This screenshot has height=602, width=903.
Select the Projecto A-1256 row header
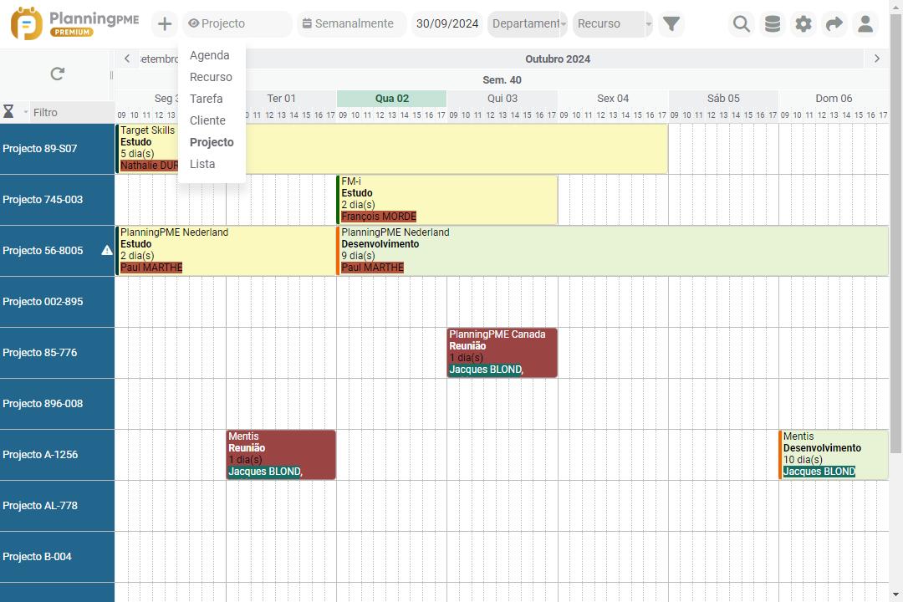tap(57, 455)
